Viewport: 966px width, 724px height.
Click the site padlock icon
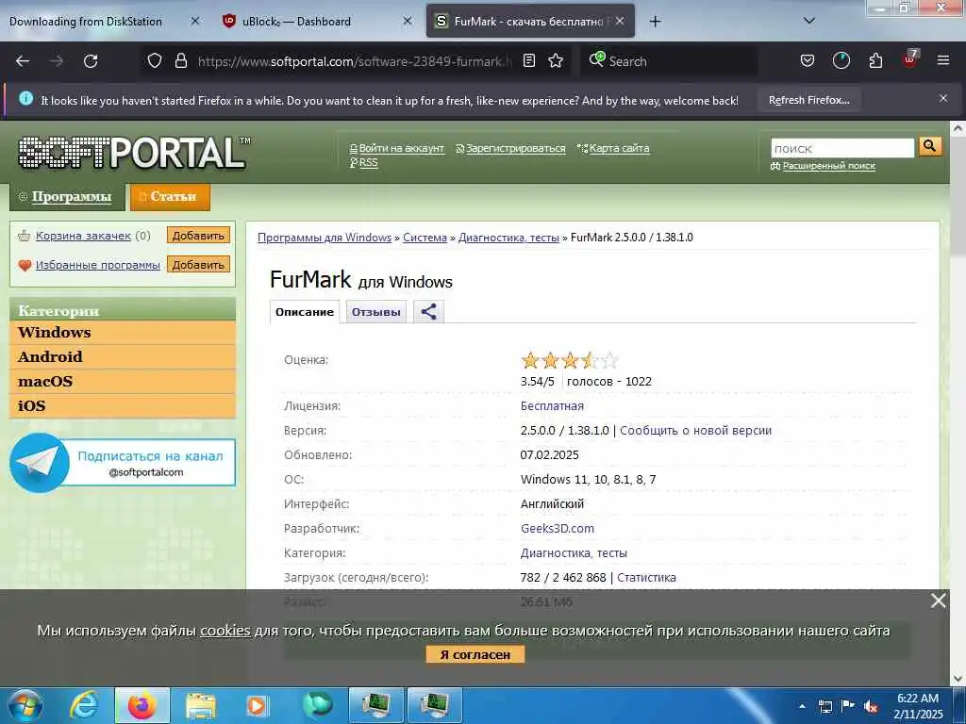point(180,61)
